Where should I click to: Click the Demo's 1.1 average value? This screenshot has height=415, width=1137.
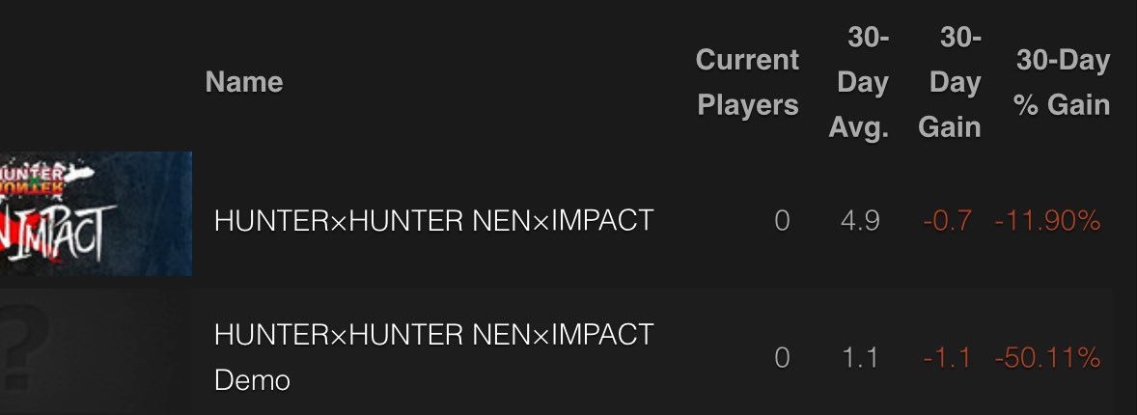tap(859, 358)
